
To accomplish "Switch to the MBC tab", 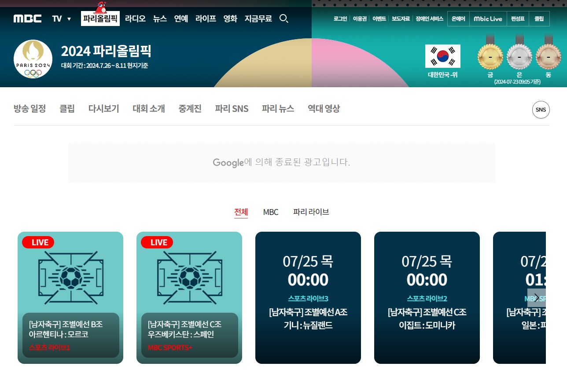I will coord(271,212).
